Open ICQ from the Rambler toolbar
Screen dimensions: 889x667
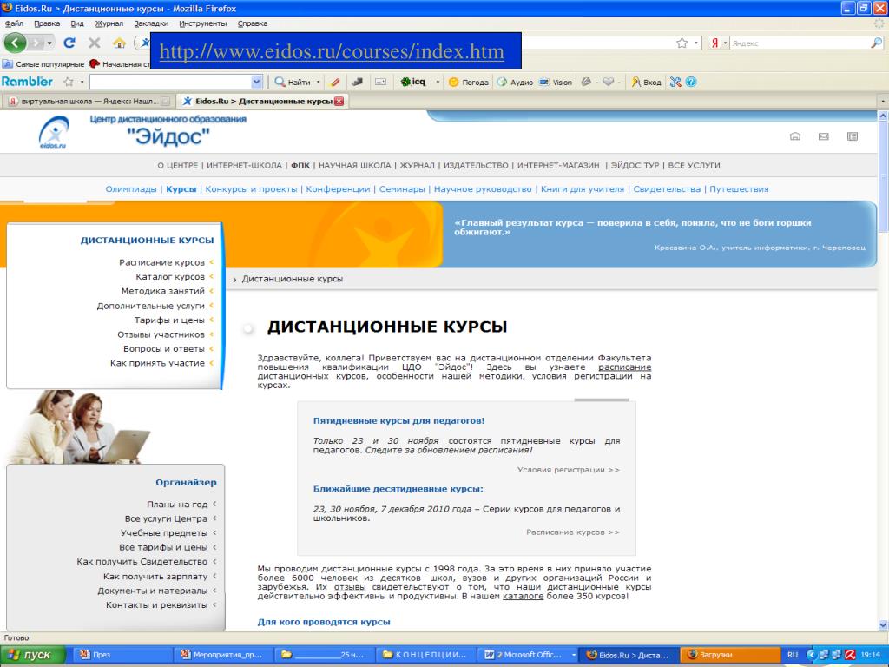[x=412, y=82]
